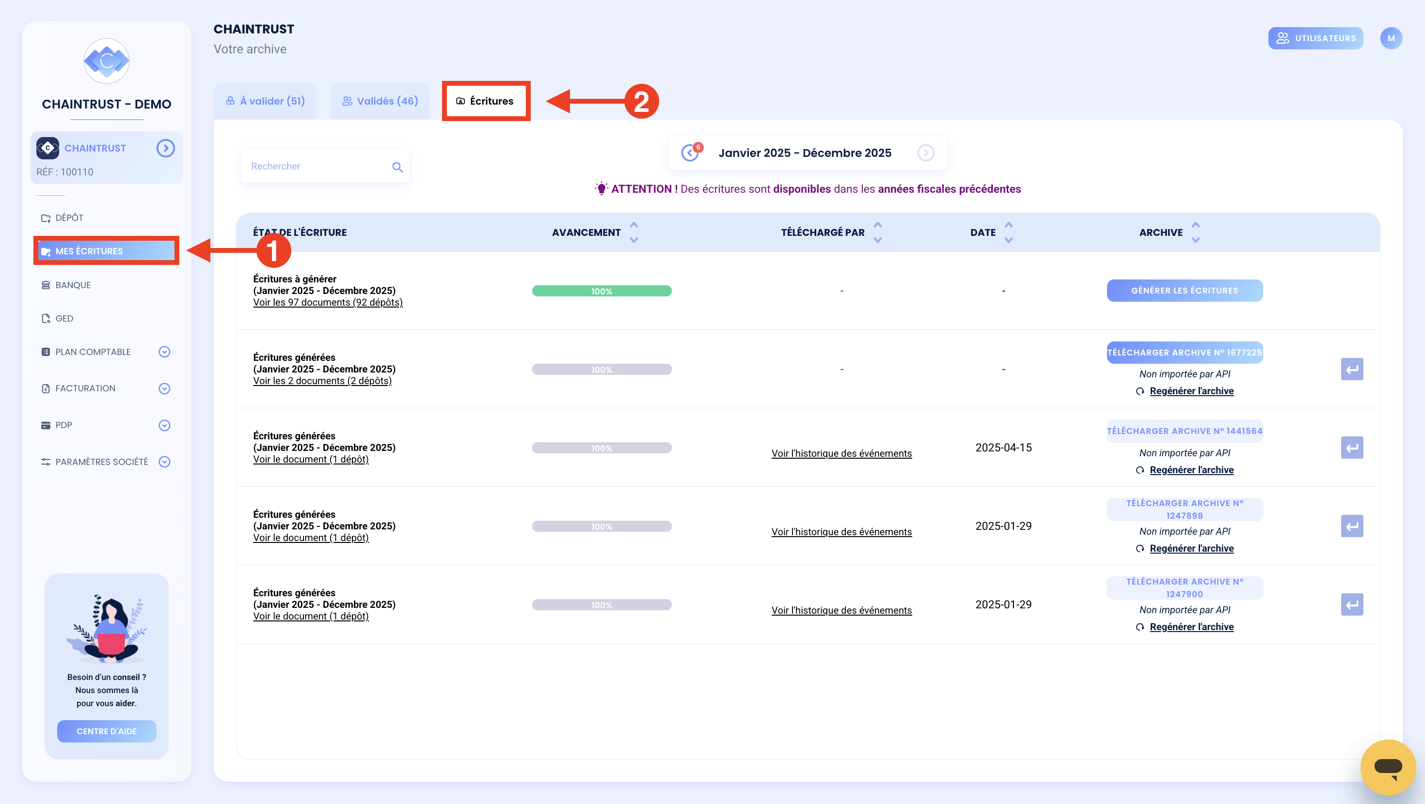Click the Rechercher search field
1425x804 pixels.
point(325,166)
